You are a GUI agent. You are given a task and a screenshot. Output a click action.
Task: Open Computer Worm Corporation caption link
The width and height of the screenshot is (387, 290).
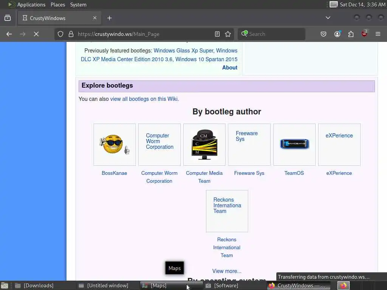pos(159,177)
